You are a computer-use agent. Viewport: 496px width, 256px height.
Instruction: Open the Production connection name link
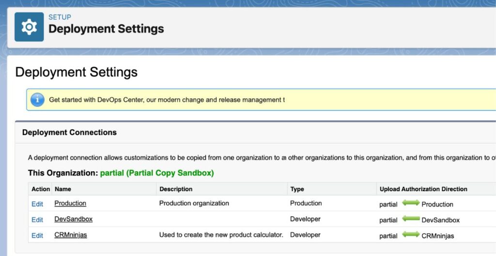[70, 203]
